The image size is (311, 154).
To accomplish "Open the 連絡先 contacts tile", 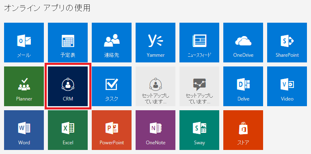I will [112, 43].
